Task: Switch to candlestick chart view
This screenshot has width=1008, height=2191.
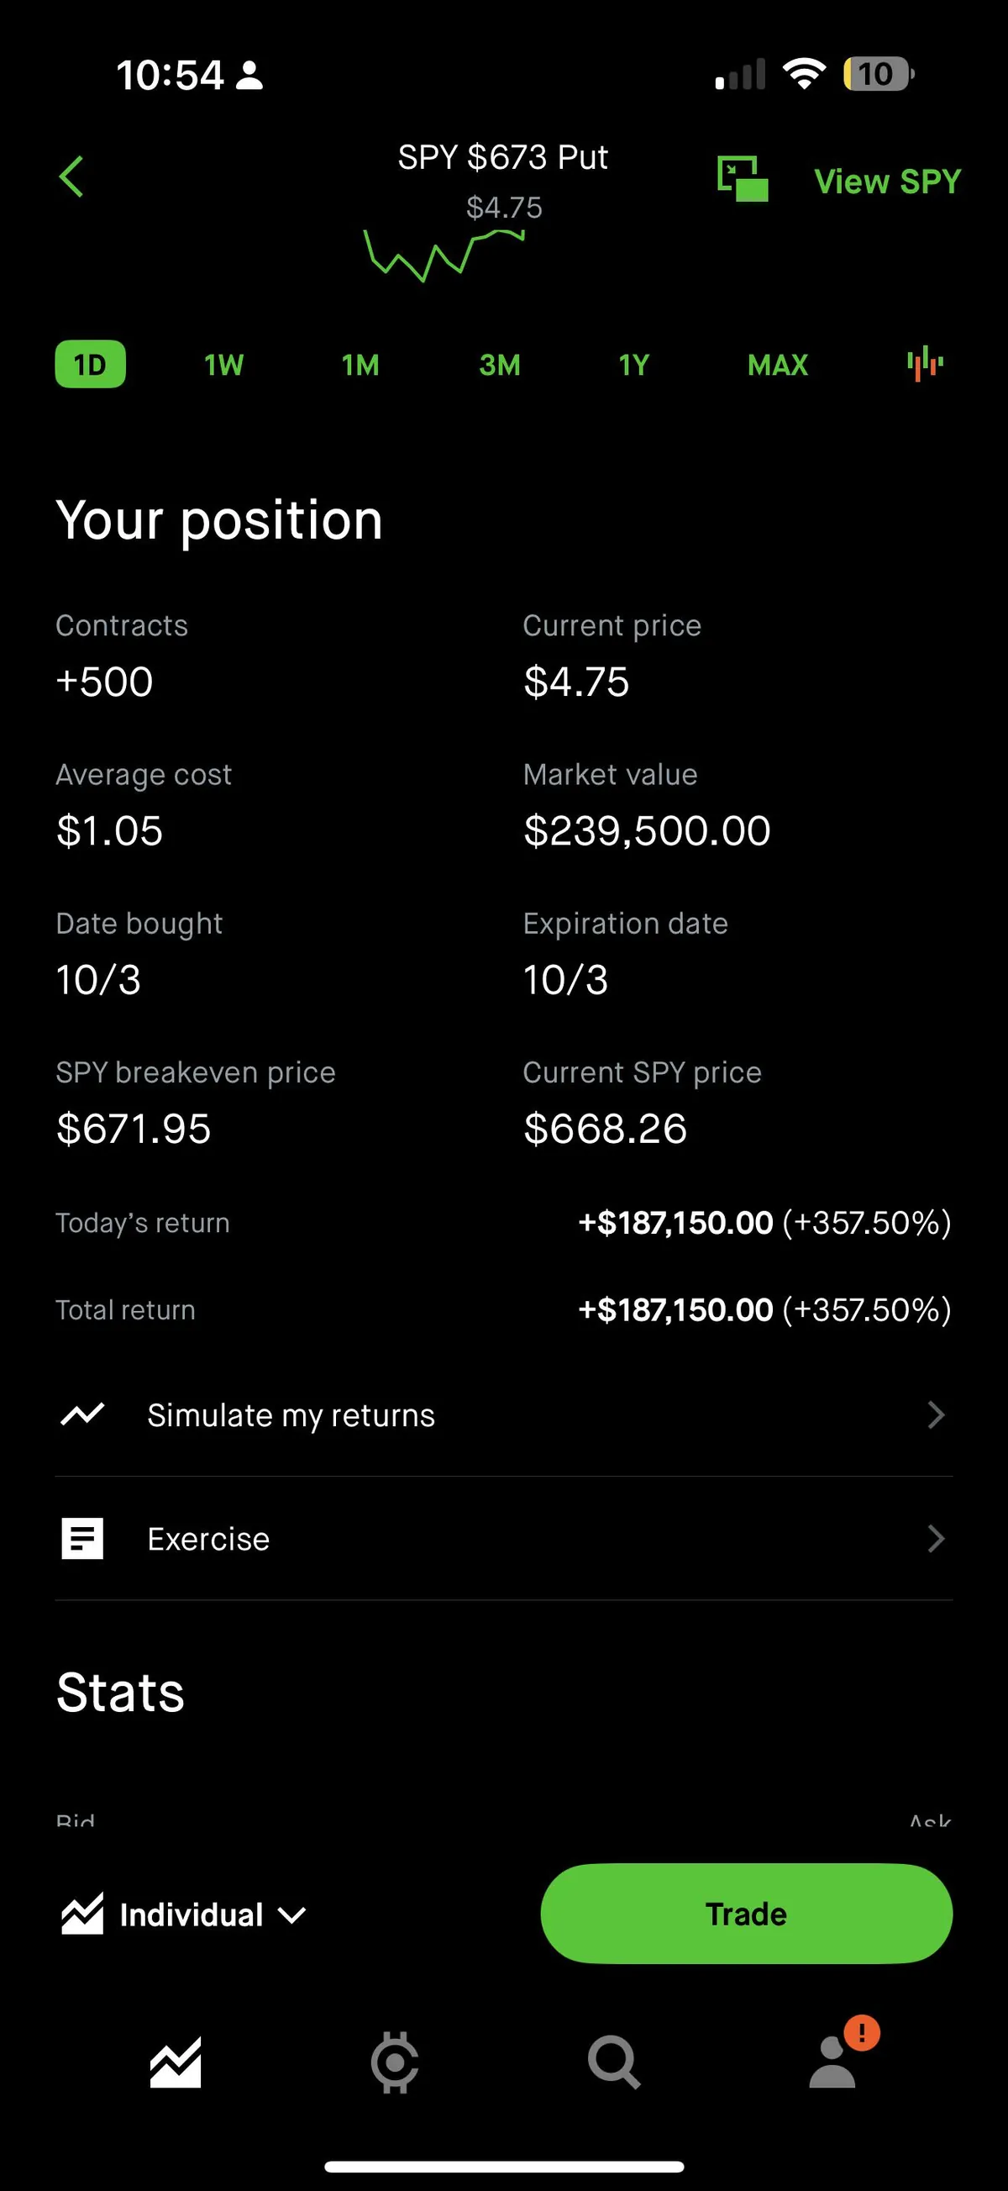Action: pos(925,364)
